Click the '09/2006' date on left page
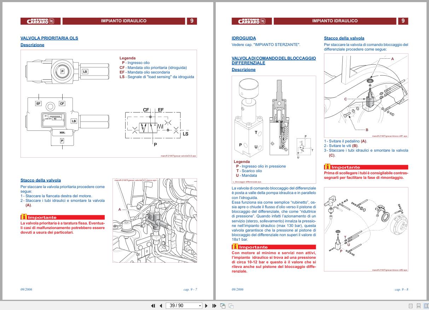This screenshot has width=429, height=310. pyautogui.click(x=27, y=289)
